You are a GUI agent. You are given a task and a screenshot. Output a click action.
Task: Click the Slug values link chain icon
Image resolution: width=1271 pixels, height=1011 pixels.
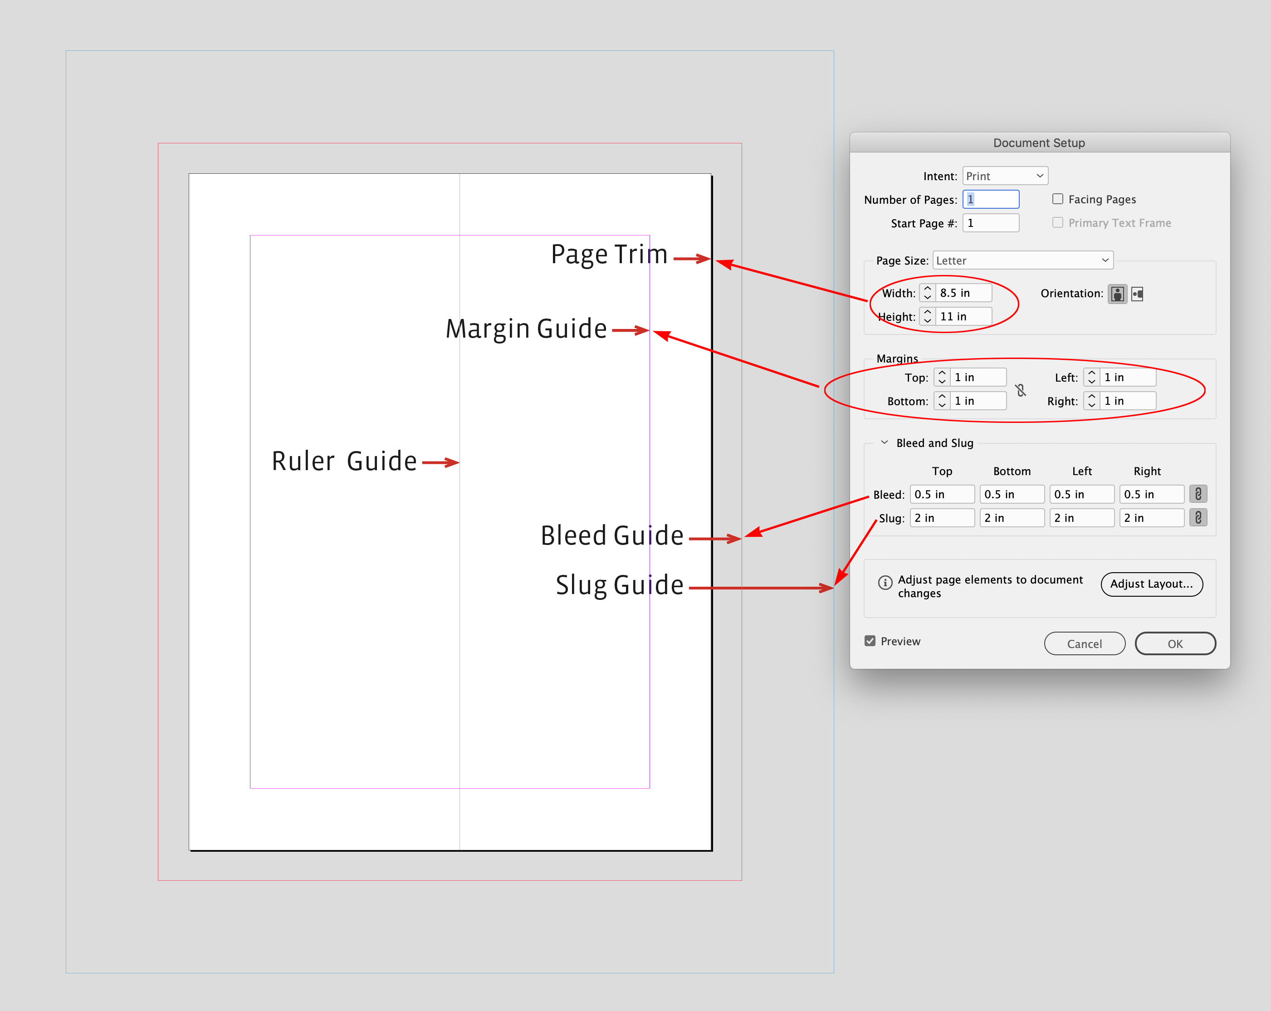click(x=1198, y=517)
